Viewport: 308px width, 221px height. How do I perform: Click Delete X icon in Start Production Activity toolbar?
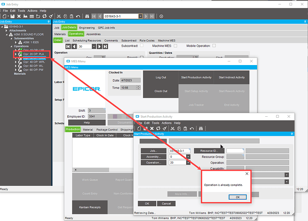click(x=152, y=128)
